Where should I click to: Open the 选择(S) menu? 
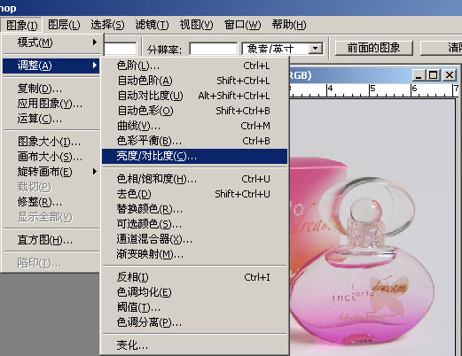[107, 25]
